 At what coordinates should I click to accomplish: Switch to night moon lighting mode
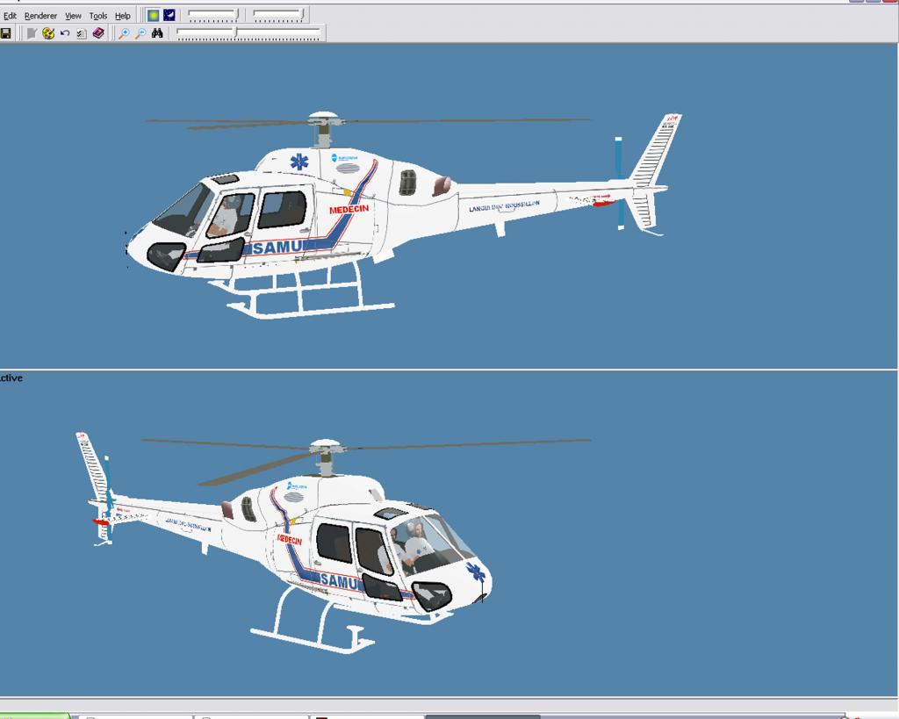pyautogui.click(x=169, y=15)
